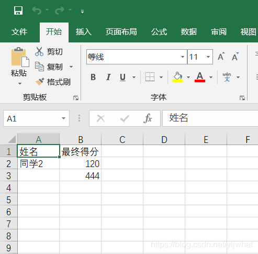The image size is (258, 254).
Task: Open the 页面布局 tab
Action: point(121,32)
